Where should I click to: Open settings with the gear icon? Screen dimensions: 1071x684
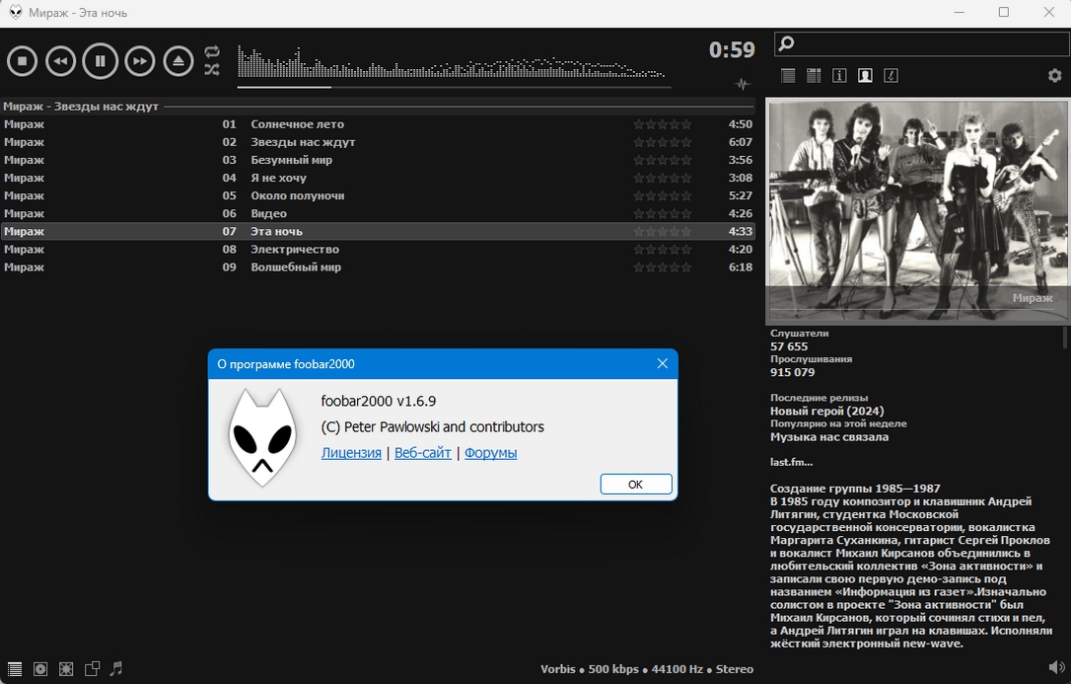1054,76
